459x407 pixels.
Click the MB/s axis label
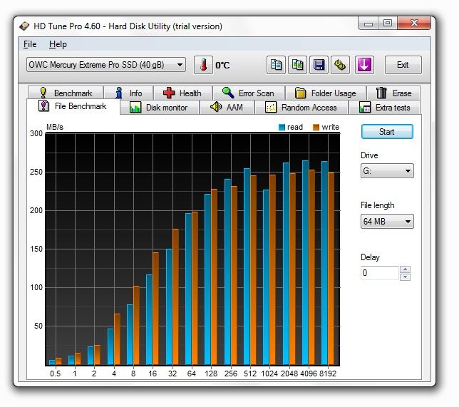pos(55,127)
